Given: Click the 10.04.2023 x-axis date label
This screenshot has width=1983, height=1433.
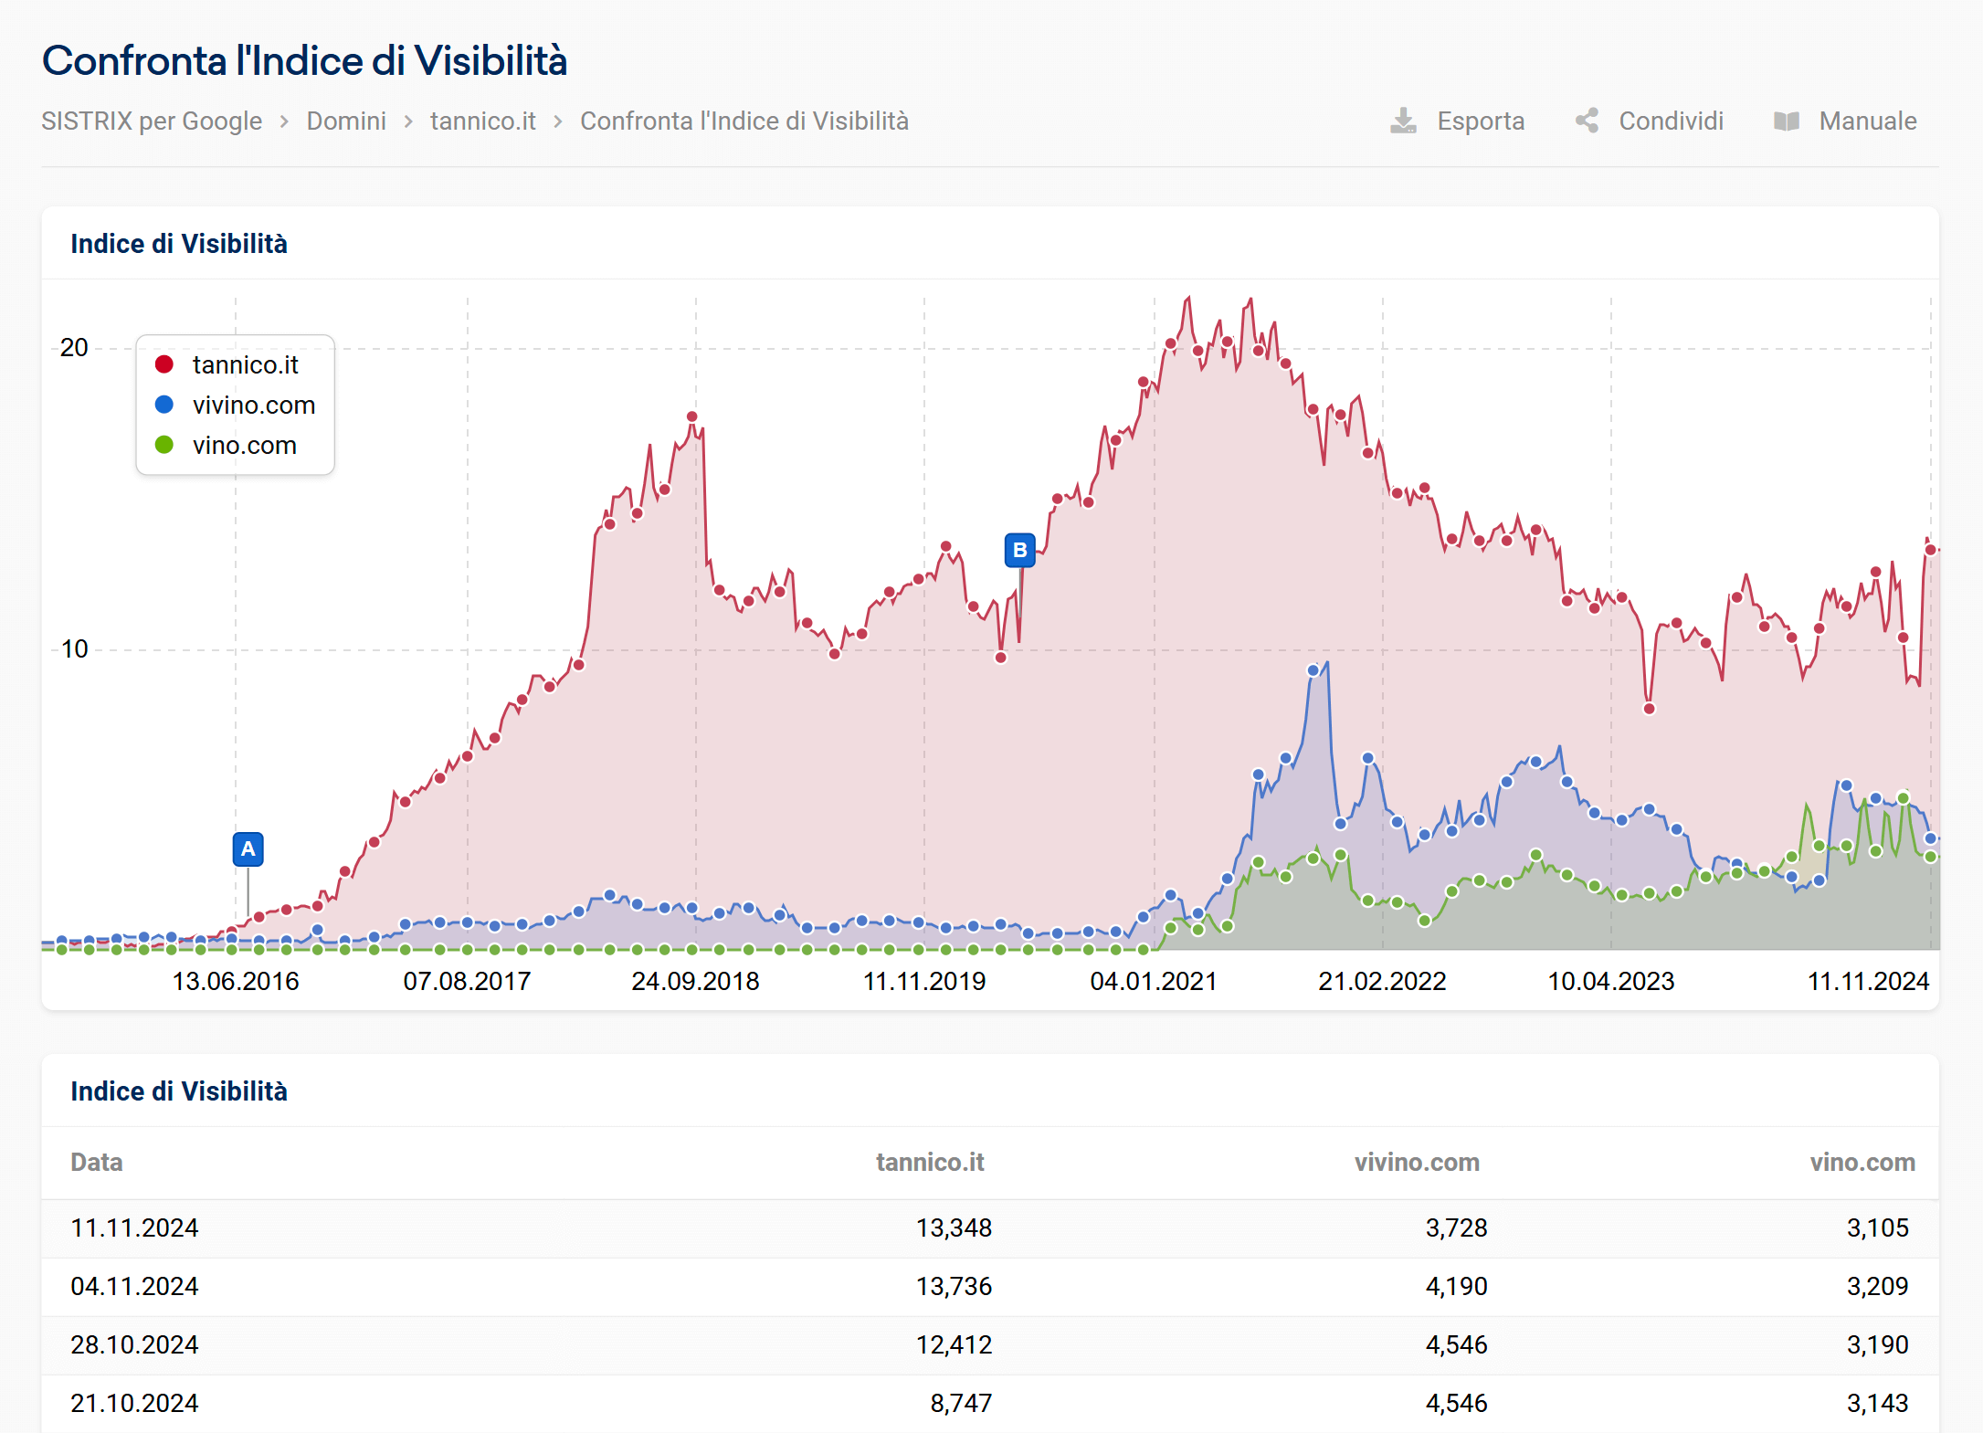Looking at the screenshot, I should (x=1610, y=981).
